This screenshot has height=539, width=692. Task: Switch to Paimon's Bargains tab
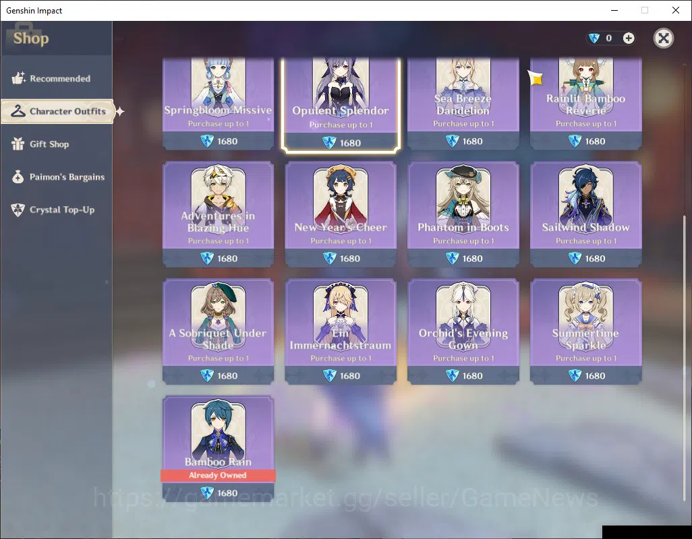point(56,177)
